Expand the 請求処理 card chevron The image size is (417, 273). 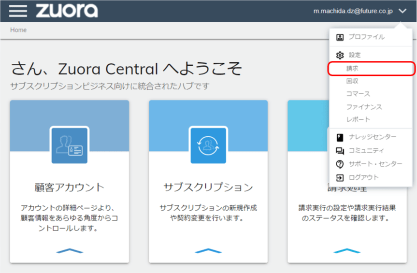[347, 251]
